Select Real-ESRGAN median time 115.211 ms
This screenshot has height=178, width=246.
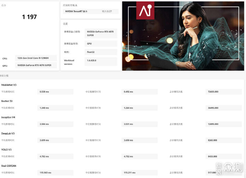coord(139,173)
